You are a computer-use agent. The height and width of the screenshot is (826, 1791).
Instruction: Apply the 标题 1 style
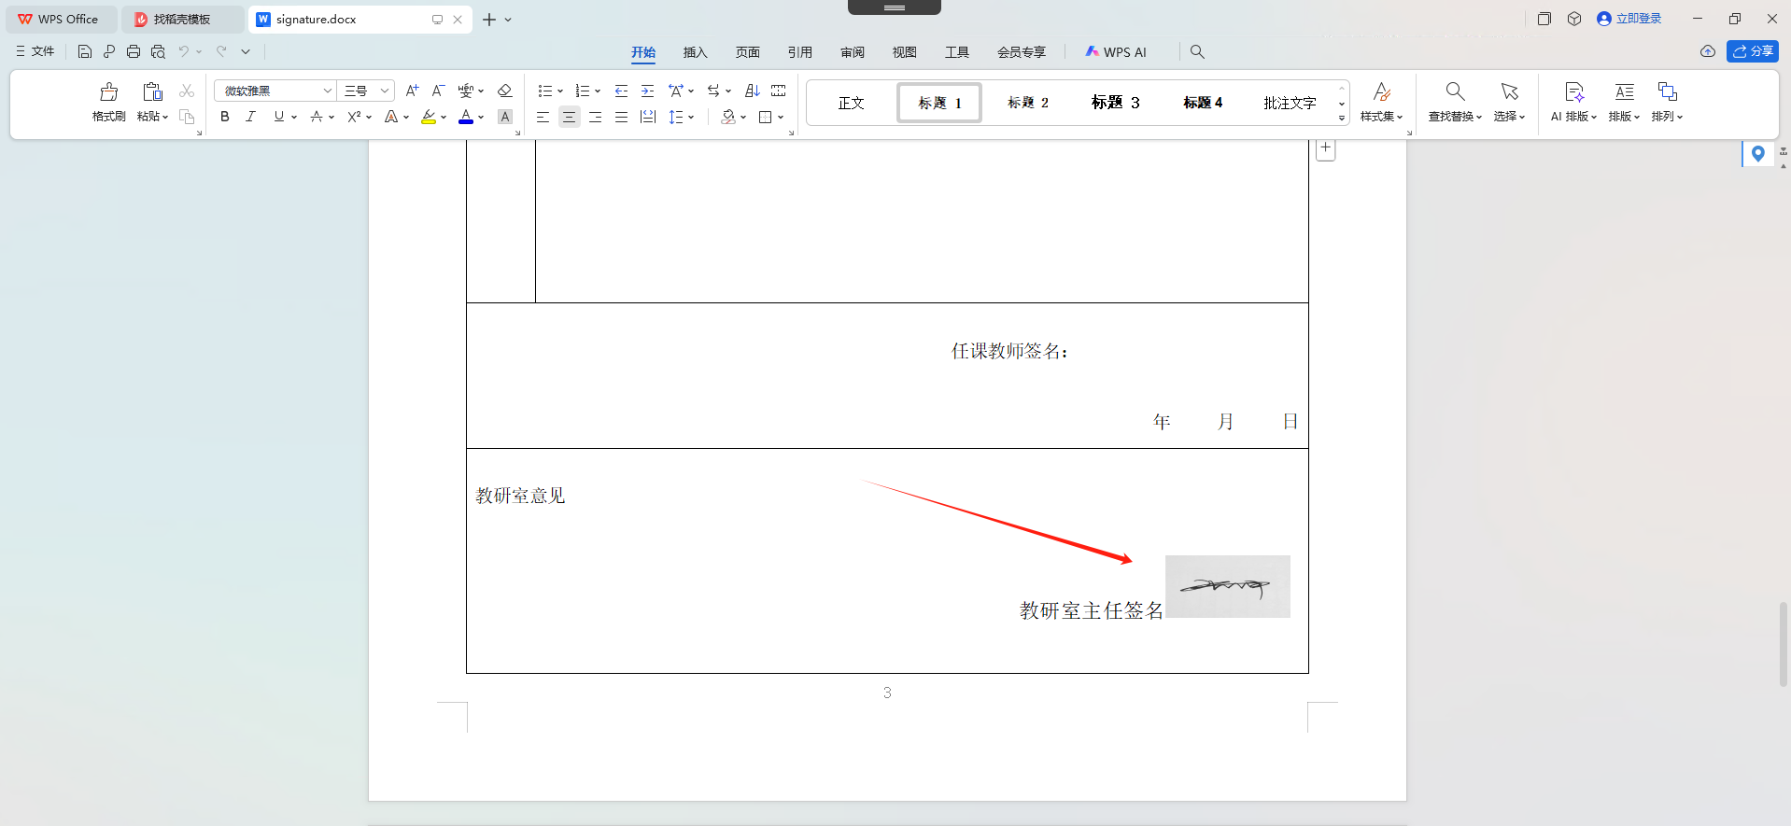pos(939,103)
